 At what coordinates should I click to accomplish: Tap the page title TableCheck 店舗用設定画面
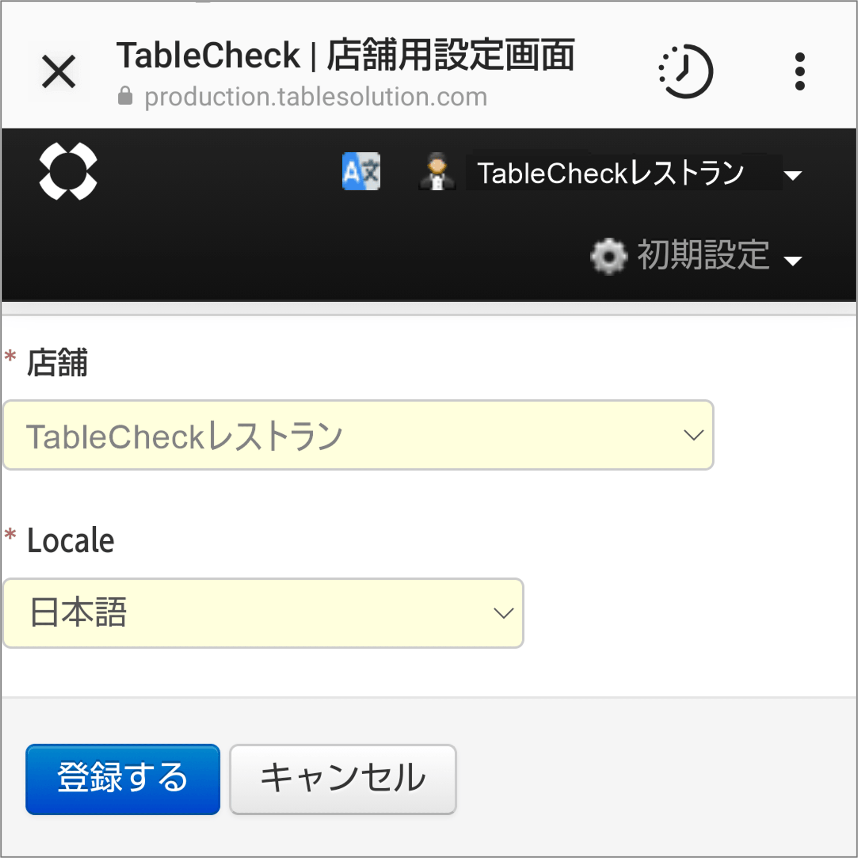pyautogui.click(x=345, y=55)
